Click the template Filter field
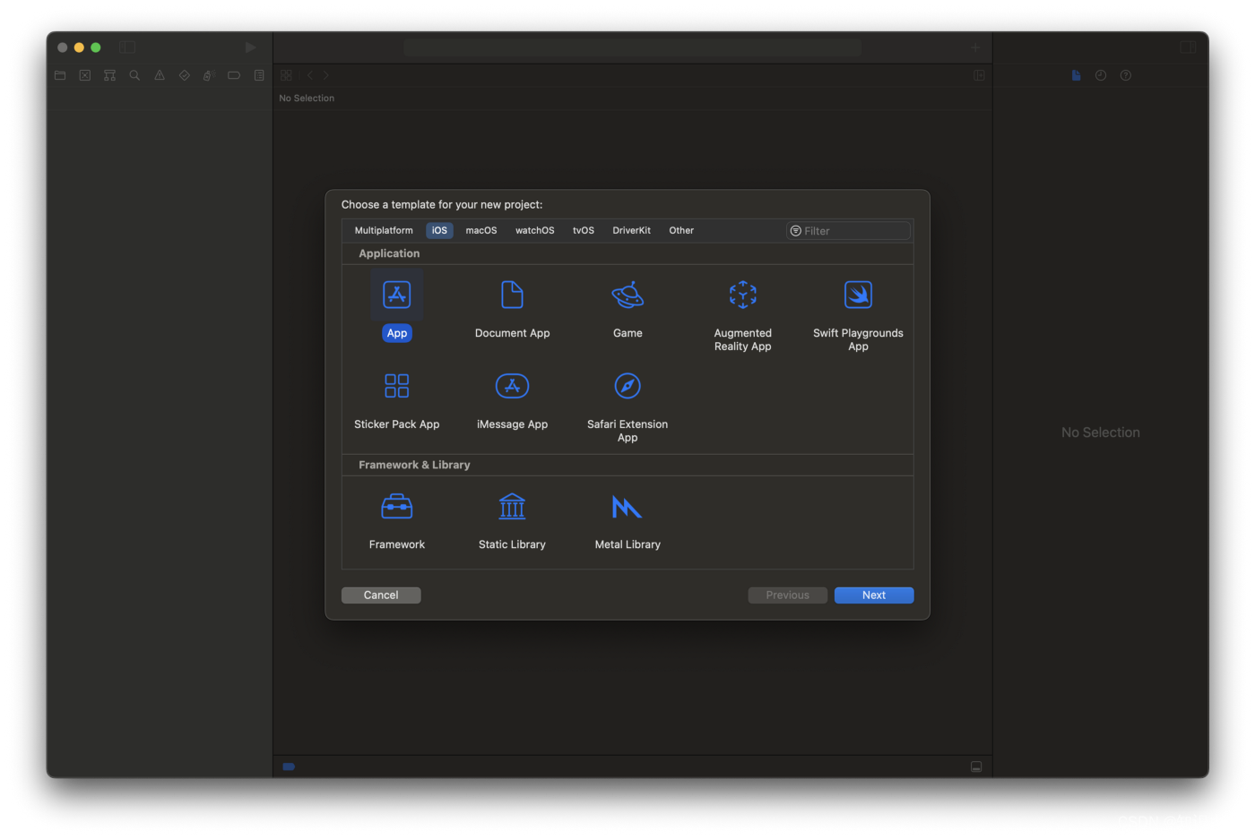Image resolution: width=1255 pixels, height=839 pixels. click(x=848, y=231)
